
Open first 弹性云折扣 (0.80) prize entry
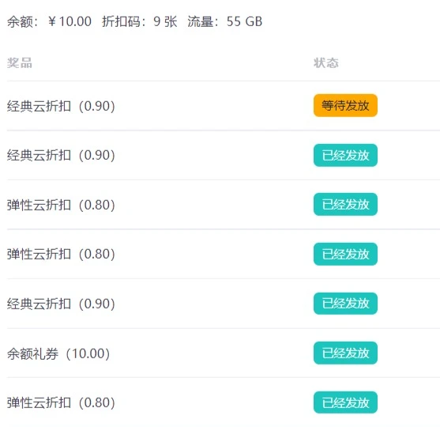point(61,205)
